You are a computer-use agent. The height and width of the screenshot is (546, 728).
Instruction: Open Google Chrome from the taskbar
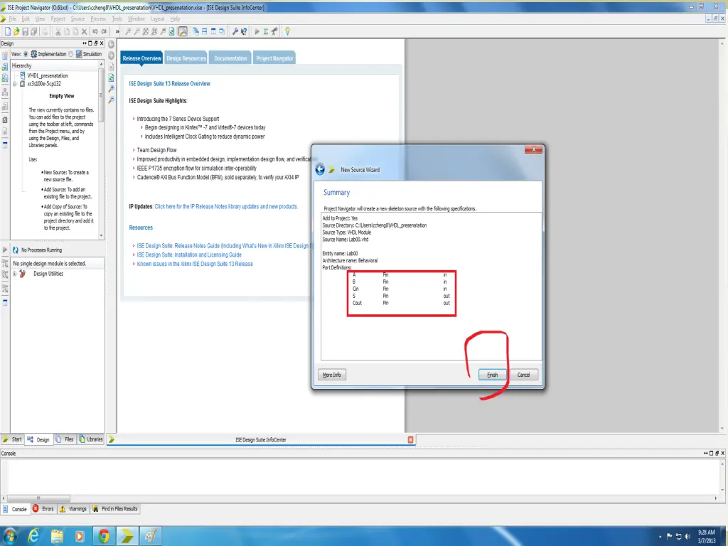tap(104, 536)
